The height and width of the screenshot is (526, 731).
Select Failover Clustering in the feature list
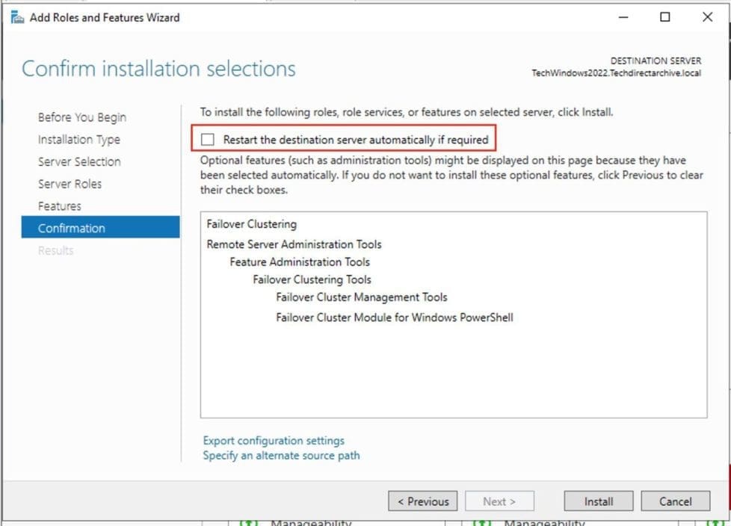coord(251,224)
